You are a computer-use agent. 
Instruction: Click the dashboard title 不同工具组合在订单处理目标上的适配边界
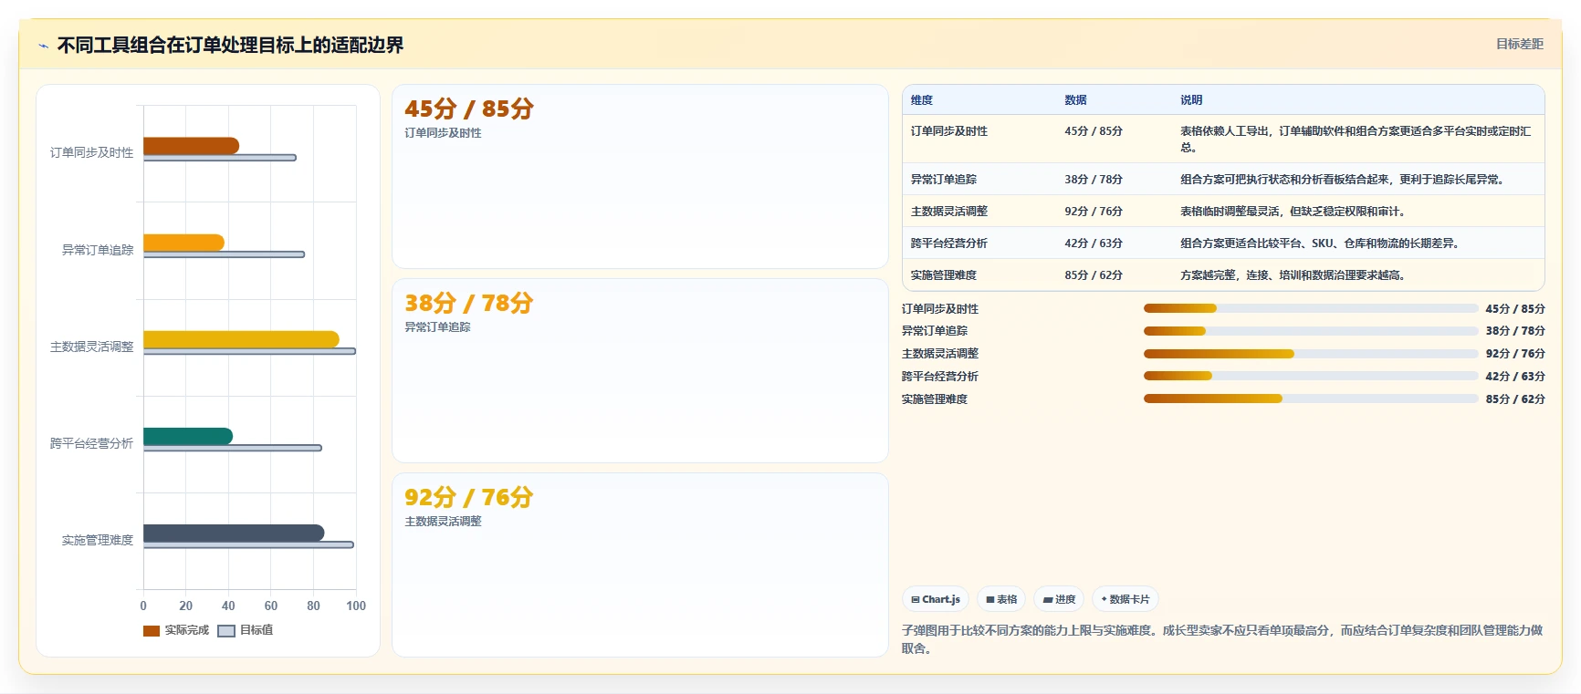230,45
